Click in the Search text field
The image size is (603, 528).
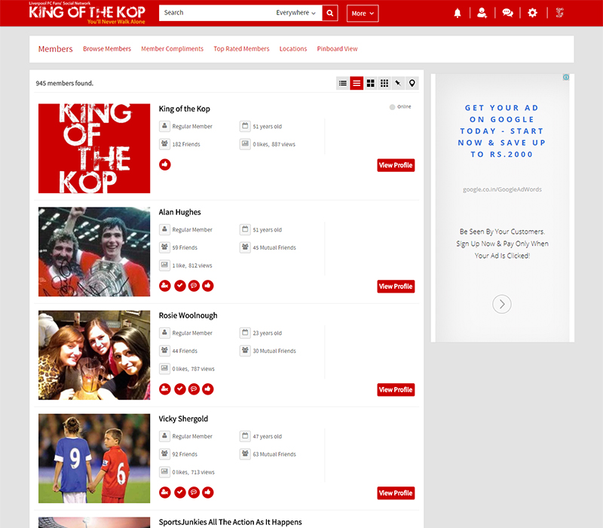click(215, 13)
